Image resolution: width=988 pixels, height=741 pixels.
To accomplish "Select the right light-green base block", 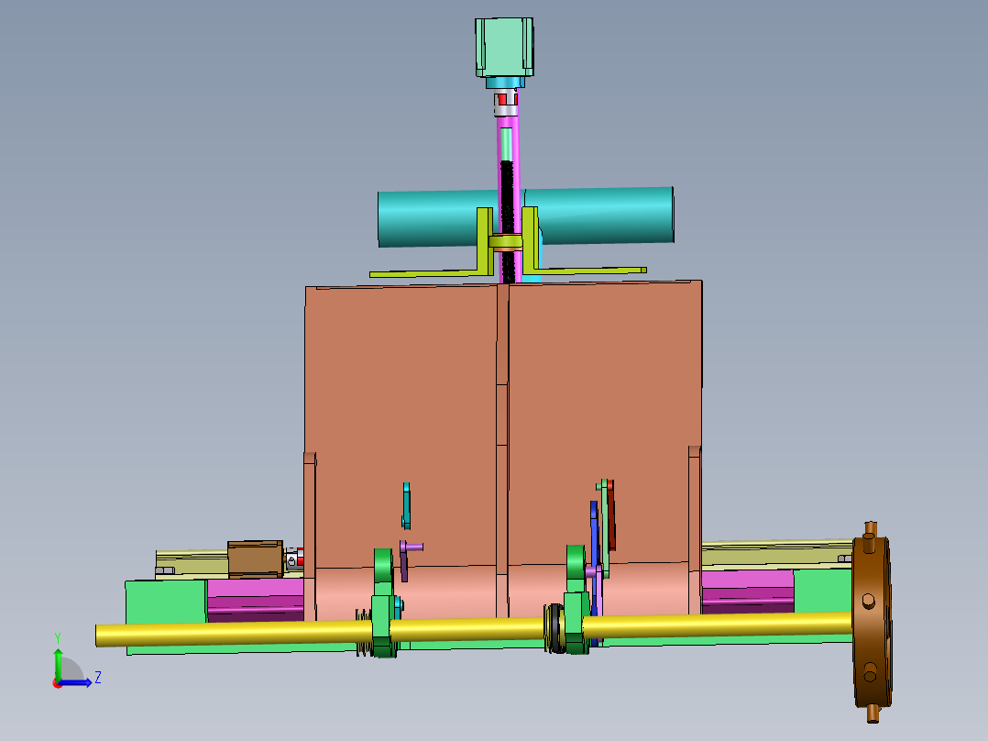I will tap(823, 591).
